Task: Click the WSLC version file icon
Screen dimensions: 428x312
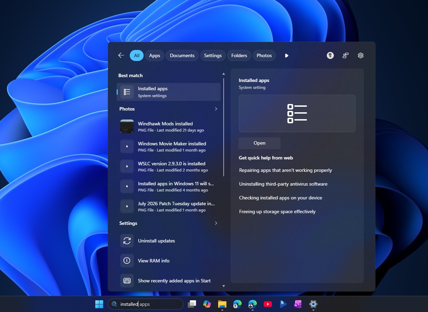Action: [127, 166]
